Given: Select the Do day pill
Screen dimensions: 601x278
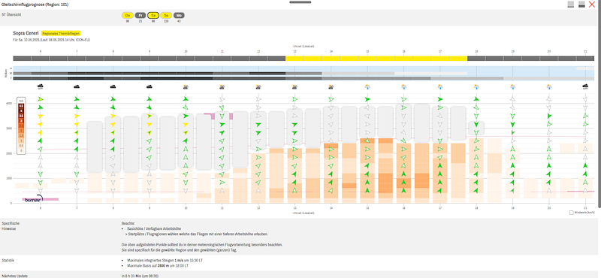Looking at the screenshot, I should (x=128, y=15).
